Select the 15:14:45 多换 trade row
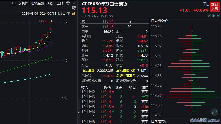221x124 pixels. click(x=115, y=107)
